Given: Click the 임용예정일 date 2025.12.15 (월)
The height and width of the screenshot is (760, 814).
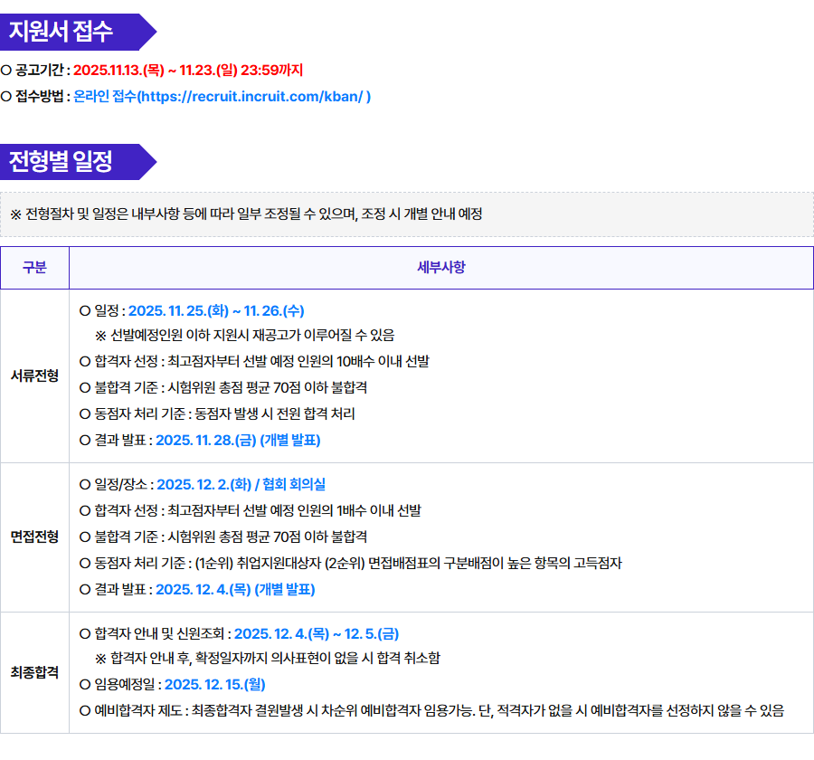Looking at the screenshot, I should 214,684.
